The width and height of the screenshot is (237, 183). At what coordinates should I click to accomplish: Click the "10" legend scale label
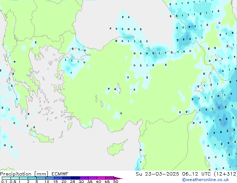tap(47, 182)
